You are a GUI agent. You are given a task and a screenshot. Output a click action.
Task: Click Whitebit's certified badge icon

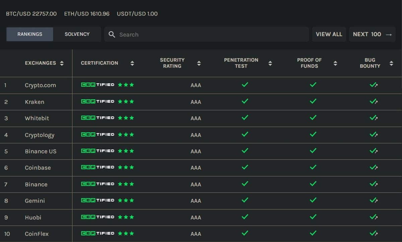click(x=97, y=118)
